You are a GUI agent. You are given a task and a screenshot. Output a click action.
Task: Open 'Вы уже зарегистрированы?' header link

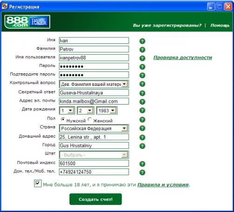tap(167, 25)
